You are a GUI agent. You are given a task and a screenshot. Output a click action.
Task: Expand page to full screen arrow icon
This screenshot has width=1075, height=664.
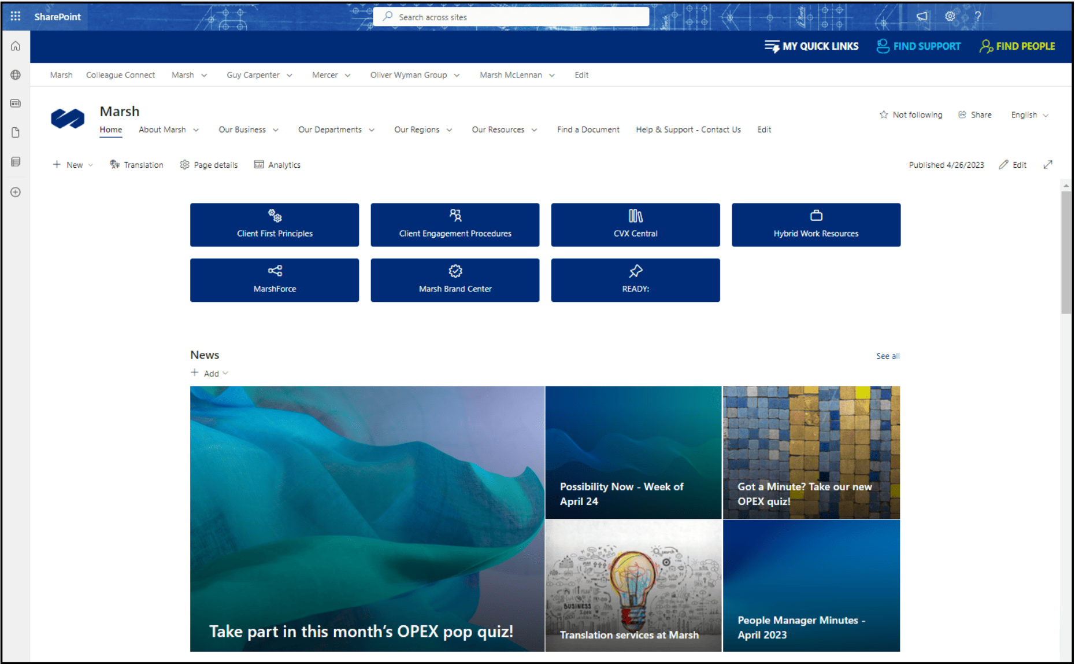[1048, 165]
